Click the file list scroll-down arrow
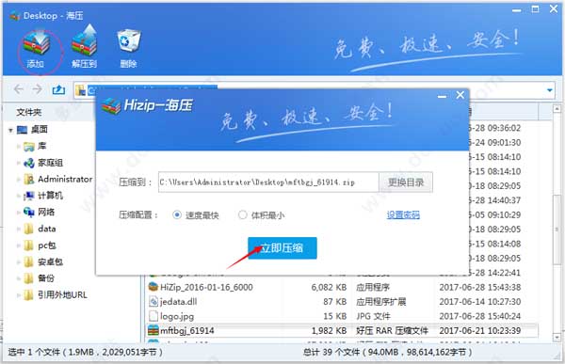This screenshot has width=565, height=364. point(557,338)
